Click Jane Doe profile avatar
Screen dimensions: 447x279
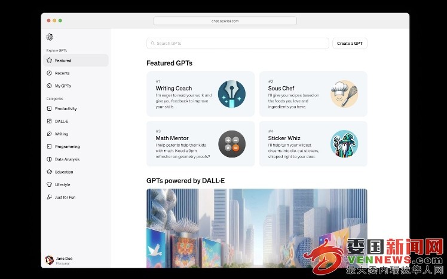pyautogui.click(x=50, y=260)
